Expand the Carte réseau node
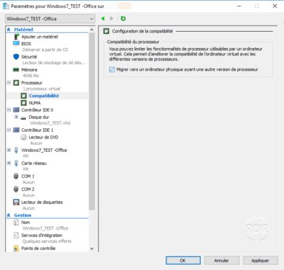The width and height of the screenshot is (284, 270). (9, 163)
